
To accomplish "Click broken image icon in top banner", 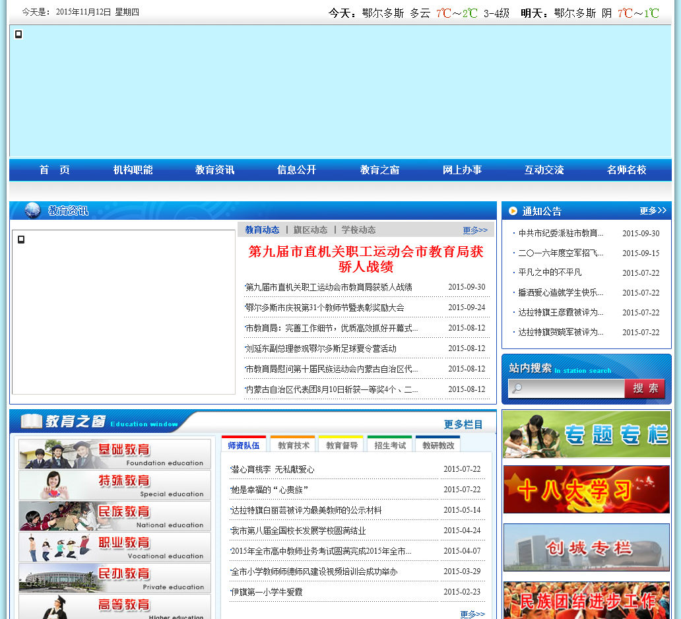I will point(18,34).
